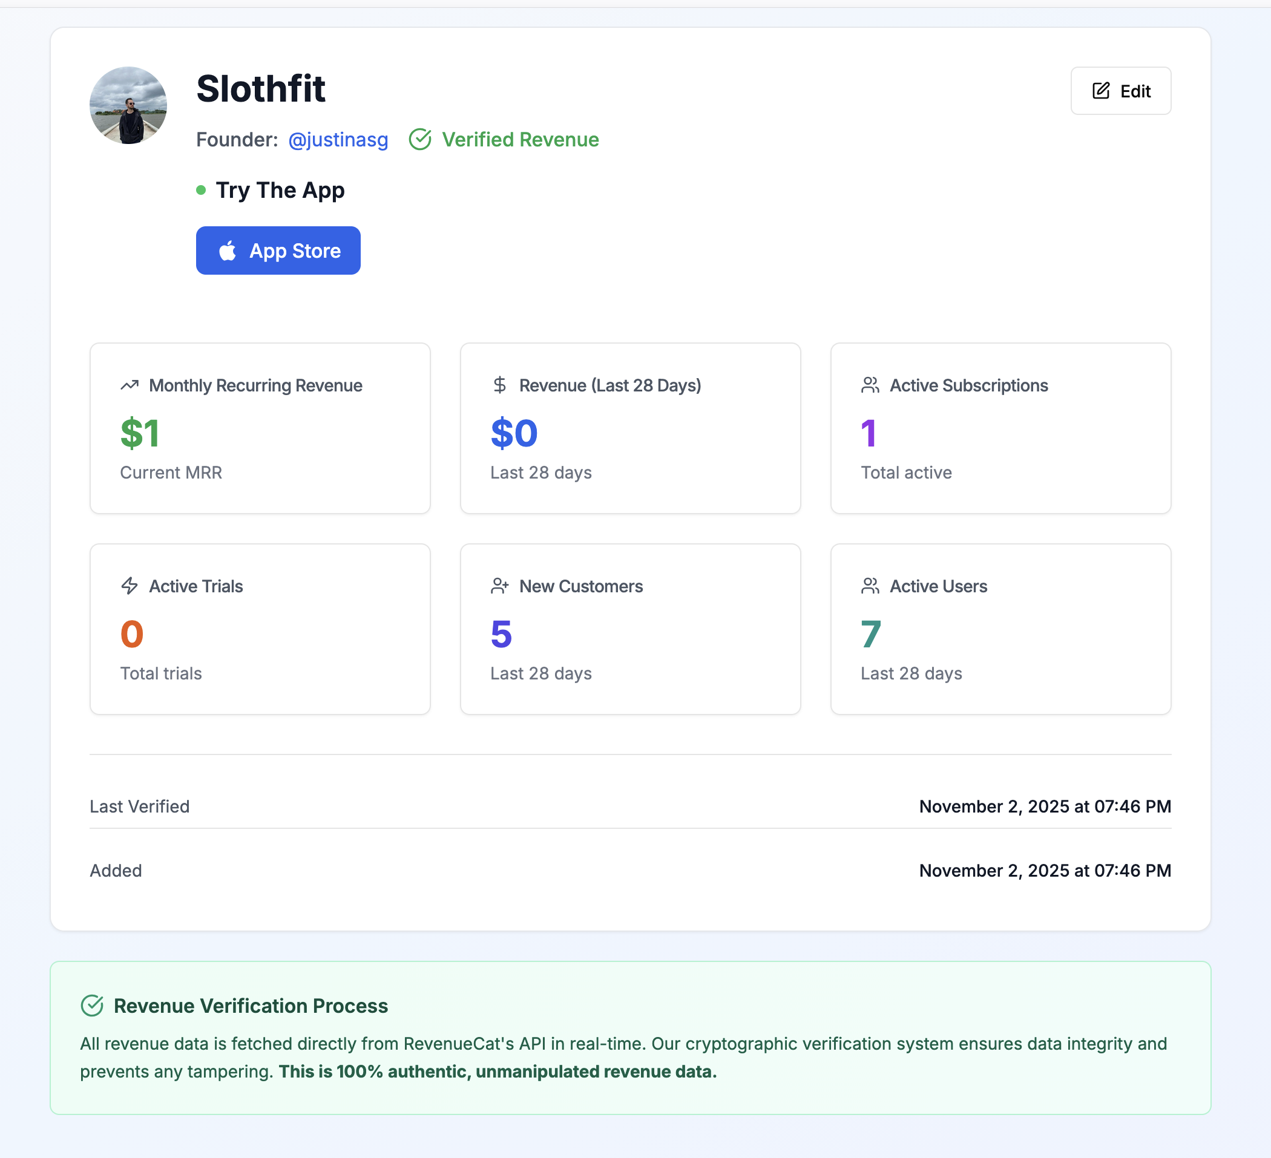Click the green checkmark beside Revenue Verification Process
Image resolution: width=1271 pixels, height=1158 pixels.
pyautogui.click(x=93, y=1006)
